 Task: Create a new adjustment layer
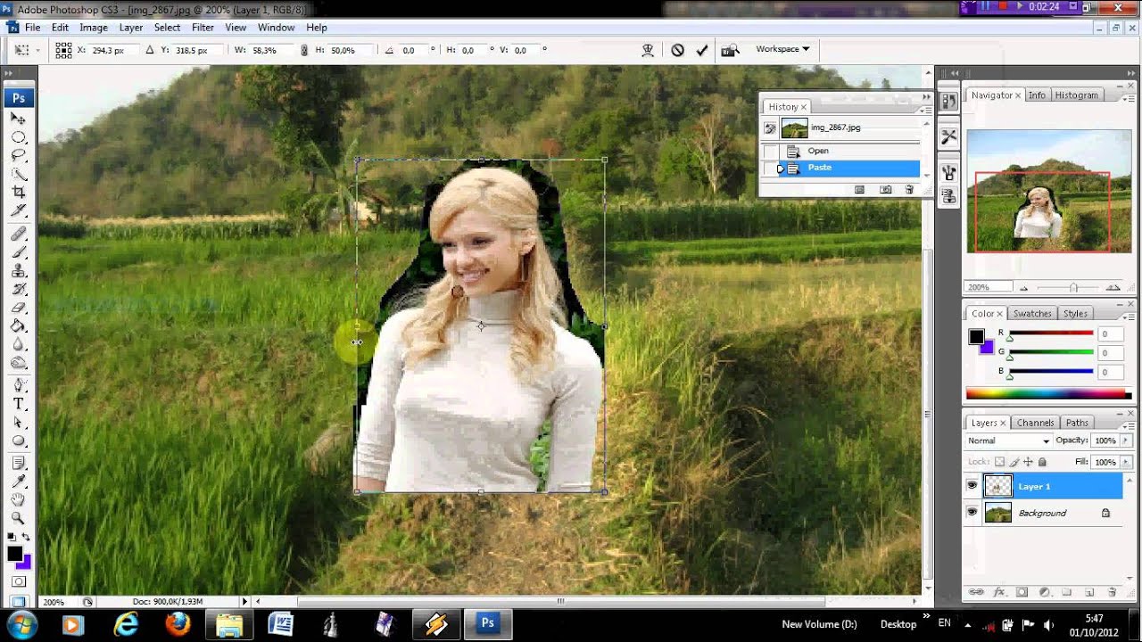[1044, 592]
